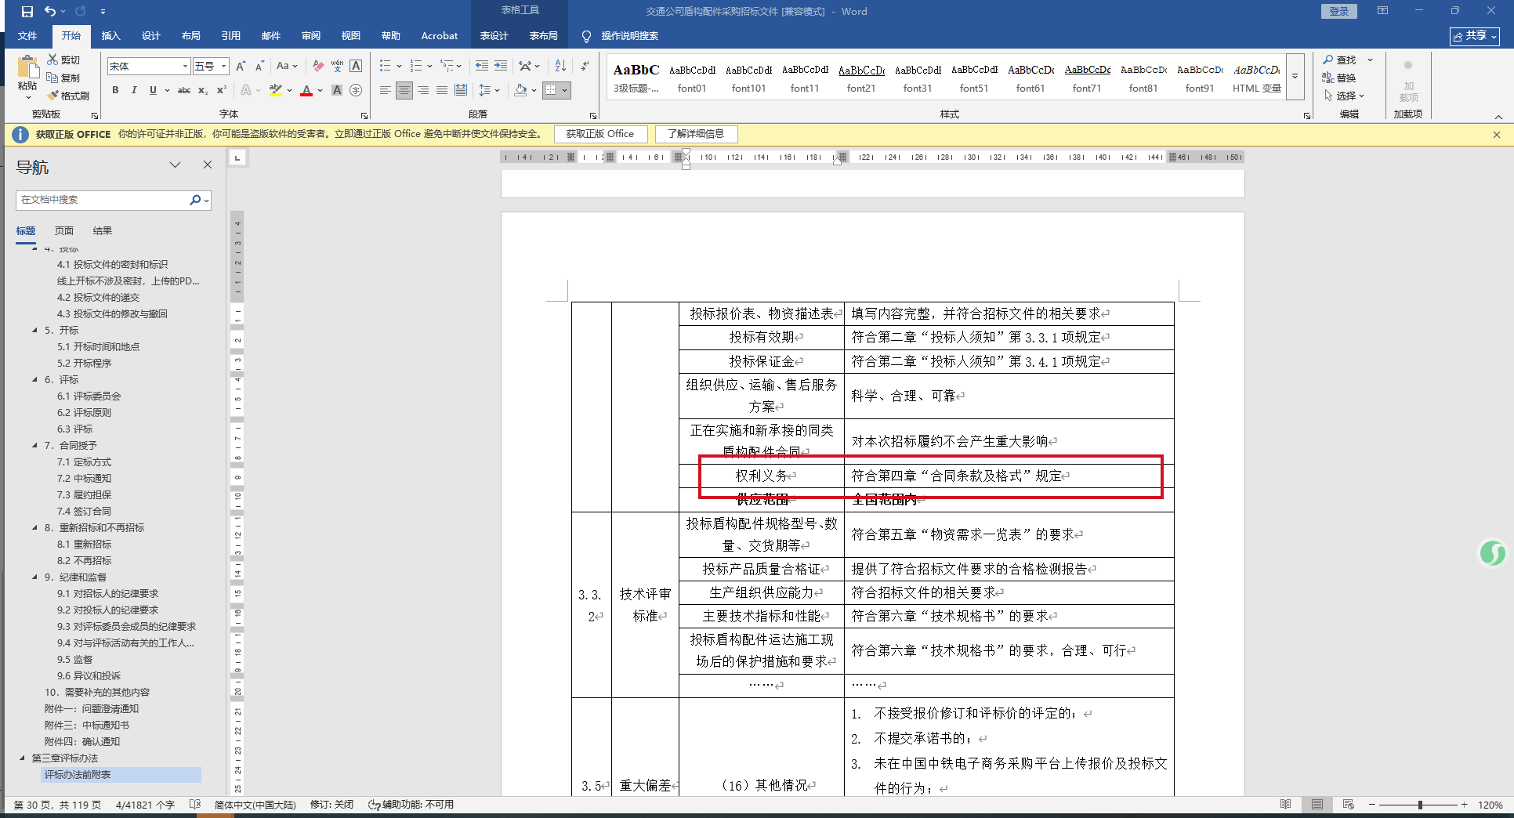The height and width of the screenshot is (818, 1514).
Task: Click the clear formatting eraser icon
Action: click(318, 66)
